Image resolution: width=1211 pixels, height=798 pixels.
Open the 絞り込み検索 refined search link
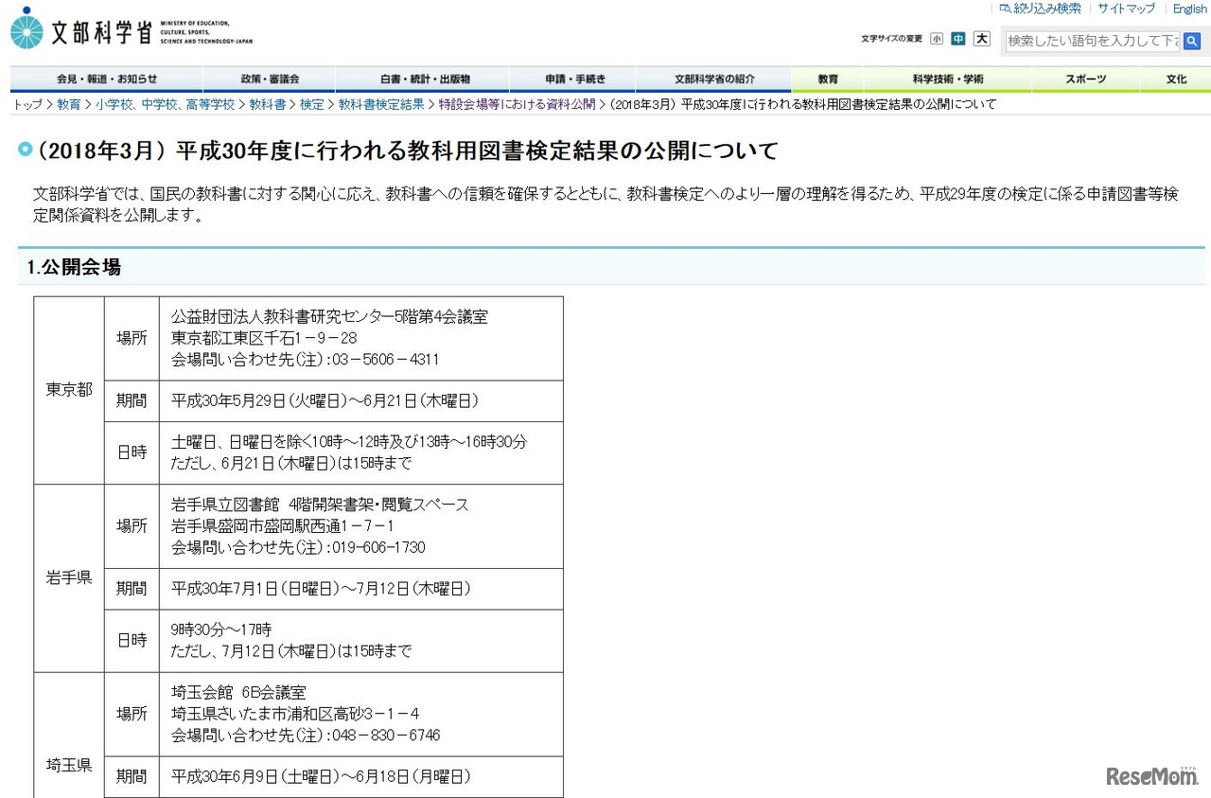(x=1040, y=9)
